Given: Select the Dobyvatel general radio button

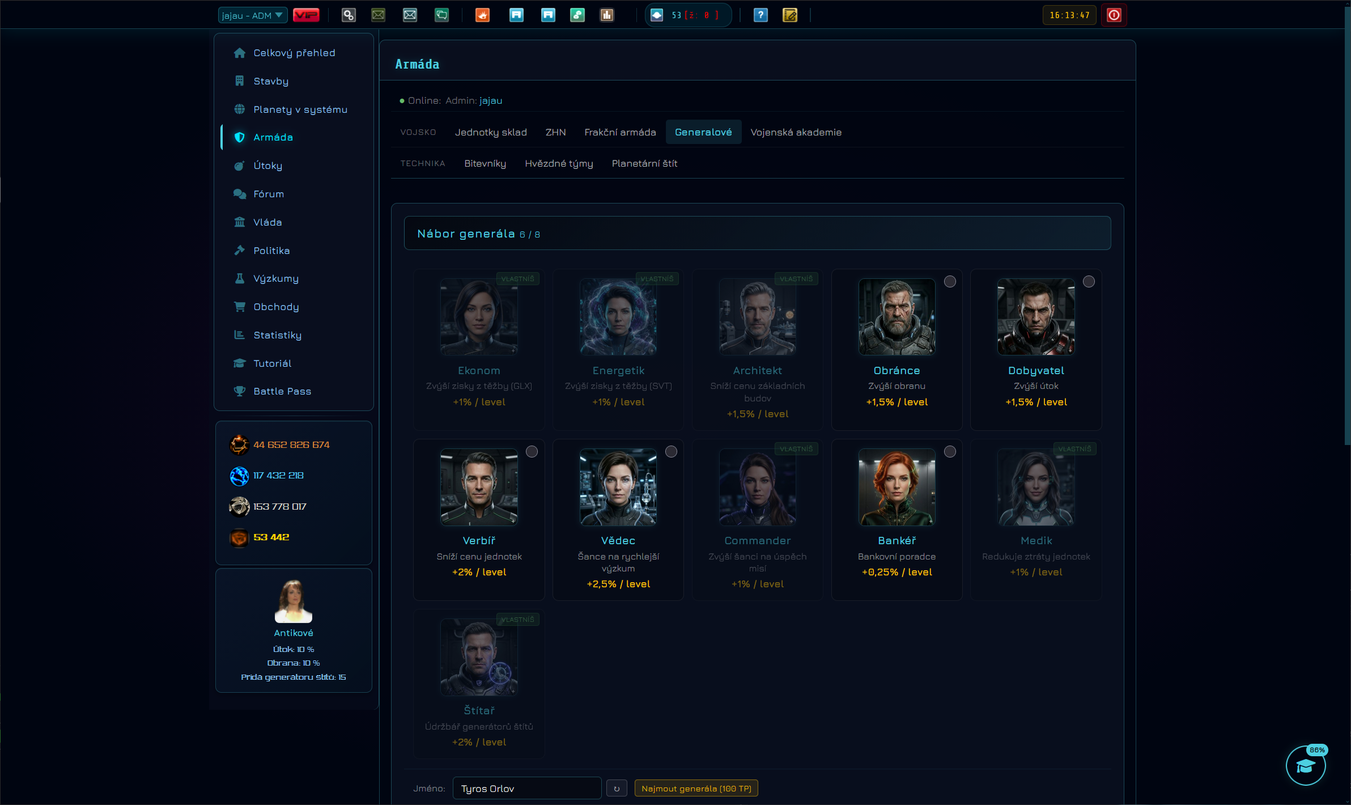Looking at the screenshot, I should [1089, 281].
